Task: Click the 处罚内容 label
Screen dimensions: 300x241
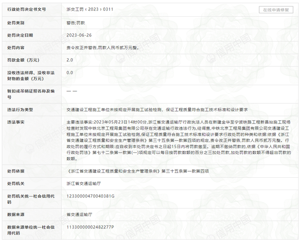Action: [x=16, y=48]
